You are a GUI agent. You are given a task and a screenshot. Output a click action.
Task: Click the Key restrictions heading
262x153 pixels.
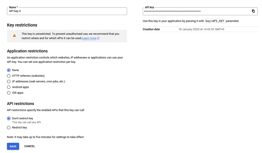tap(22, 25)
